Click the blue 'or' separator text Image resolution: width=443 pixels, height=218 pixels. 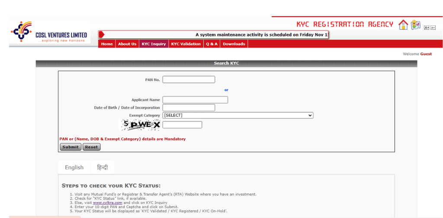pos(226,90)
